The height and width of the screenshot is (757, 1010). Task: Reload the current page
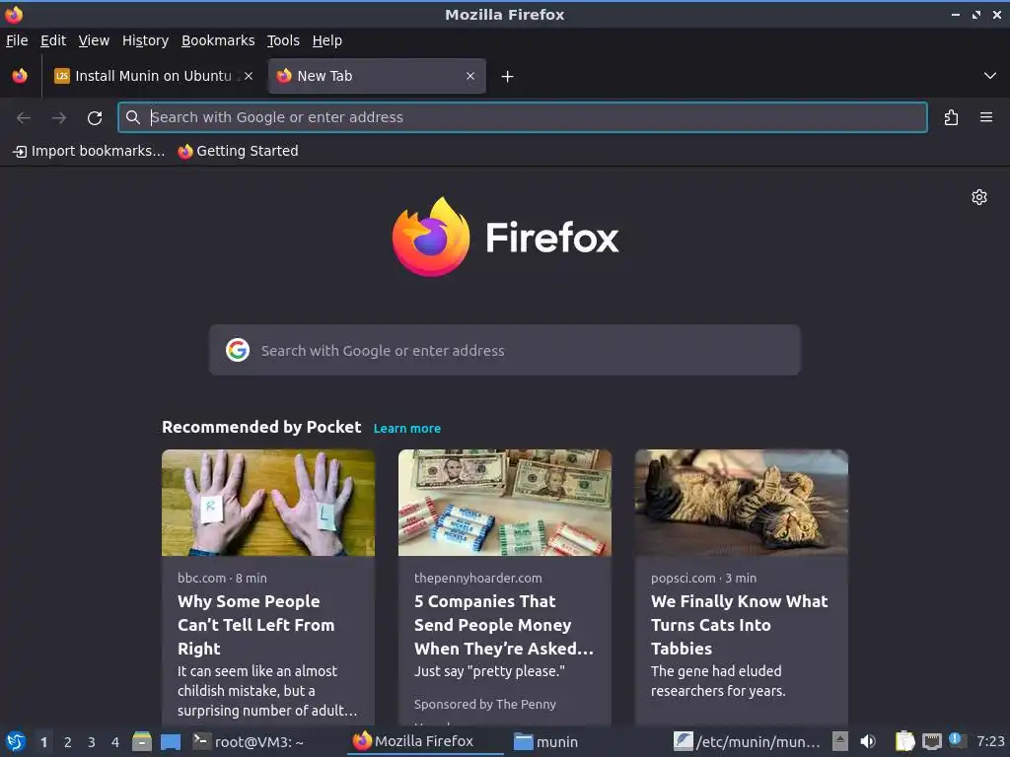[x=95, y=118]
